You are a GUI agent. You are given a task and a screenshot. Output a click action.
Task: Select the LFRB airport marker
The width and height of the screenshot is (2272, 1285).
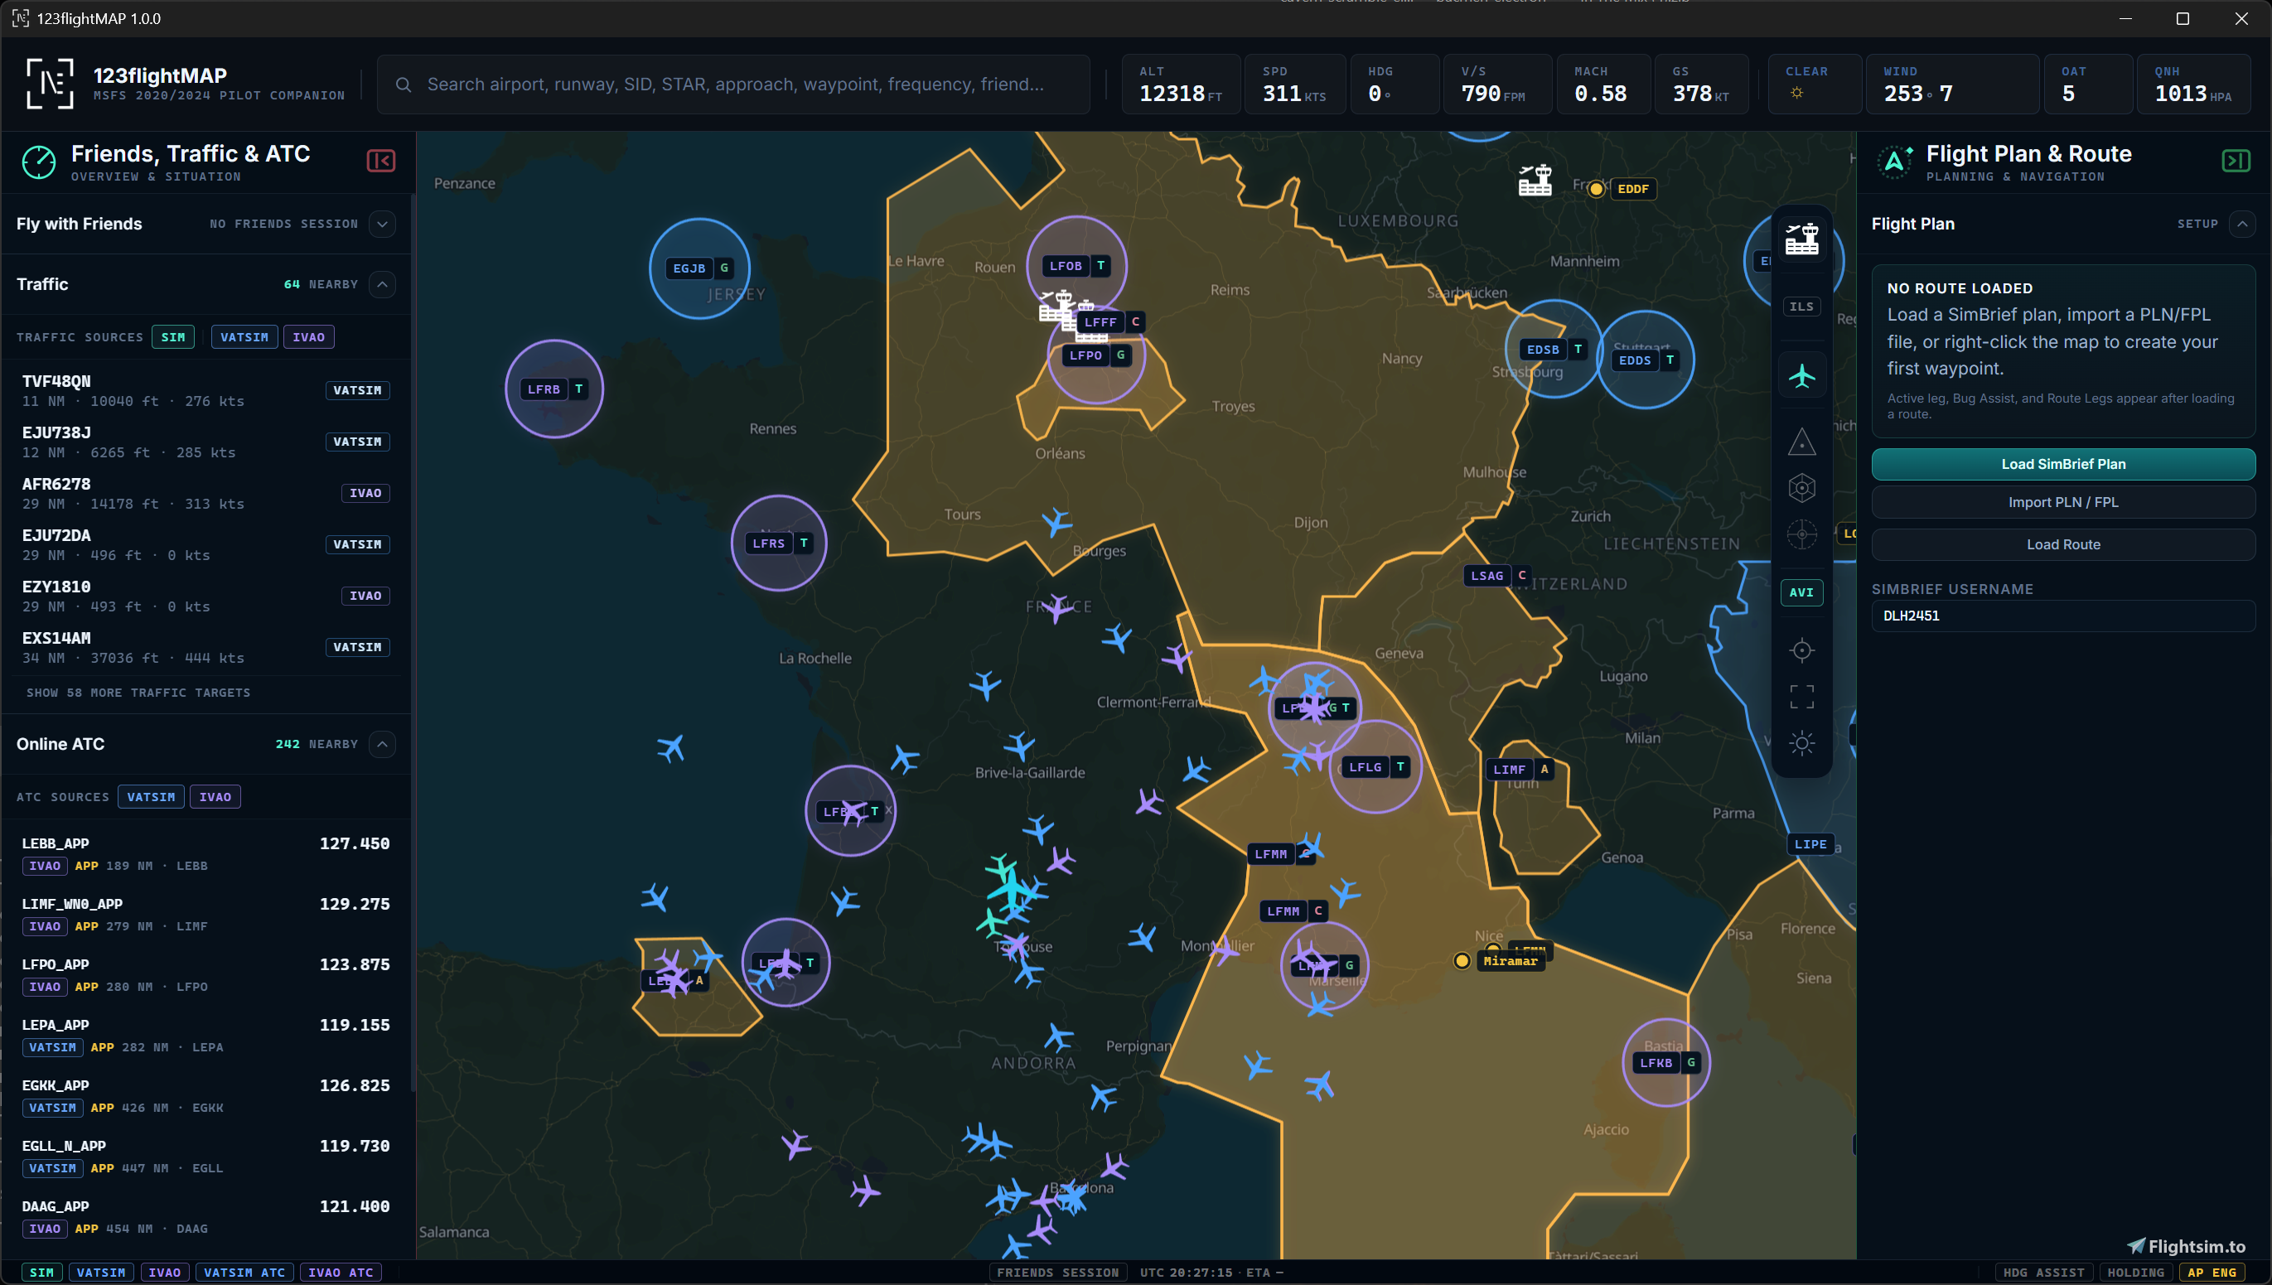click(x=555, y=389)
